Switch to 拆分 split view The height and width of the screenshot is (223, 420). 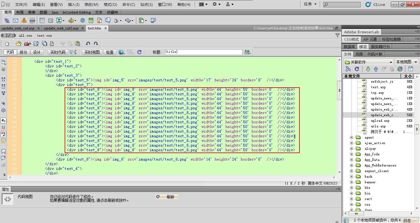pos(23,52)
